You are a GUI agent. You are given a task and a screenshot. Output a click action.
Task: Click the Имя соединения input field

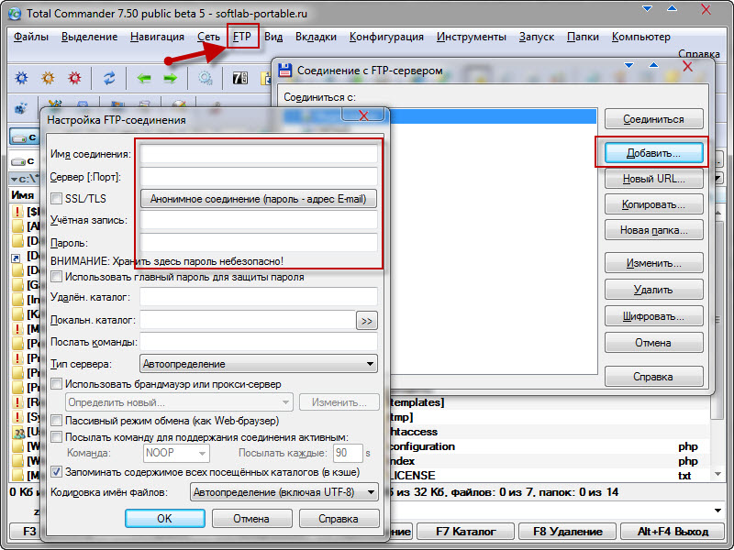click(x=259, y=153)
